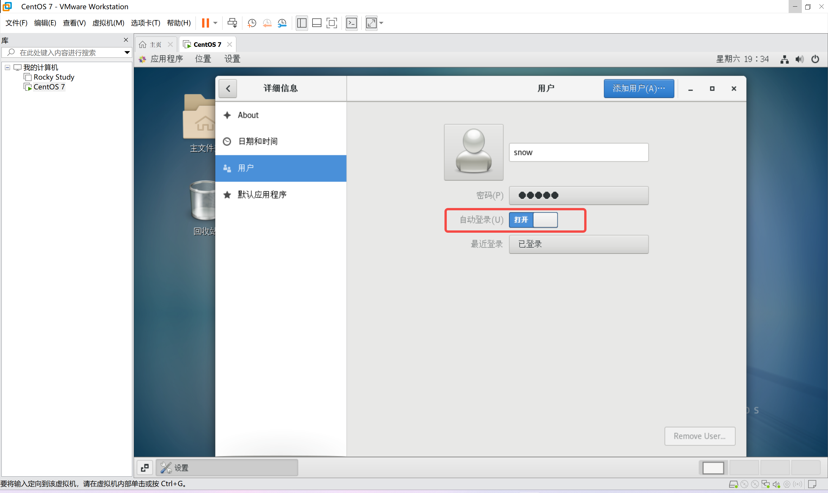The image size is (828, 493).
Task: Click the Remove User button
Action: (x=699, y=436)
